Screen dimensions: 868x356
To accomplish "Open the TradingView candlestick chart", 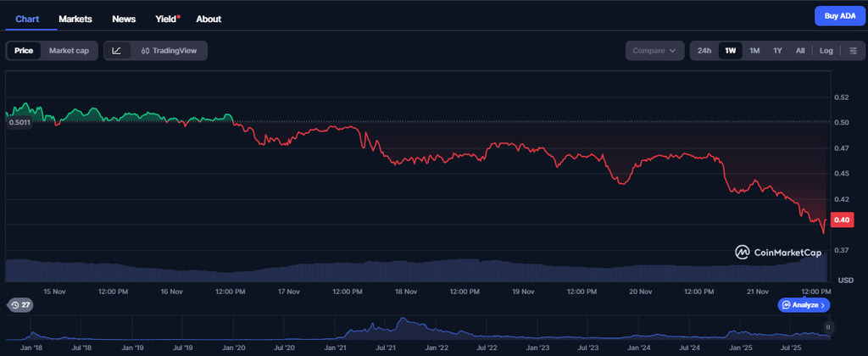I will click(x=169, y=51).
